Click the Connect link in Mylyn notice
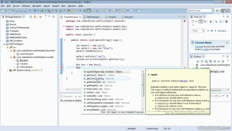The height and width of the screenshot is (131, 232). [x=199, y=47]
